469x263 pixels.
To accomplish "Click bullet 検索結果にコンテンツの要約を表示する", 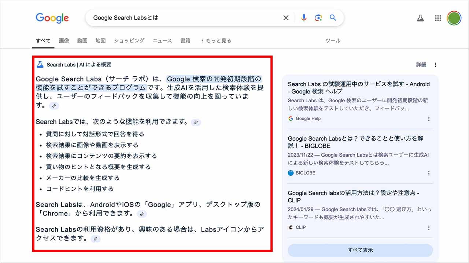I will point(101,156).
